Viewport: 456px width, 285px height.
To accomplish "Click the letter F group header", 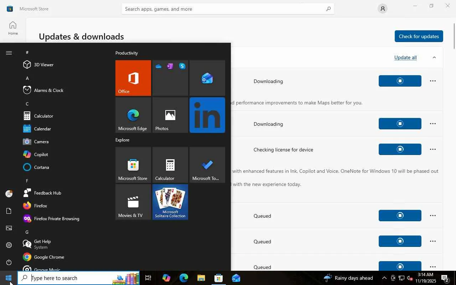I will point(27,181).
